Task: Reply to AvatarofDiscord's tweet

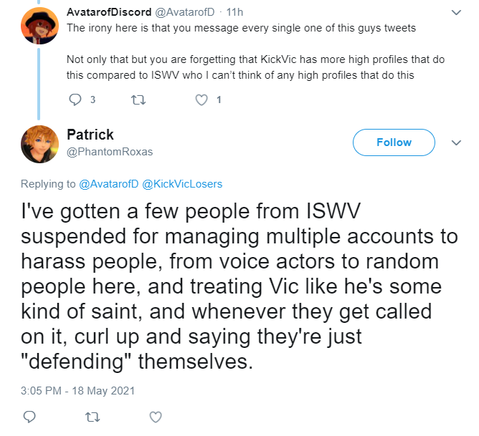Action: [75, 100]
